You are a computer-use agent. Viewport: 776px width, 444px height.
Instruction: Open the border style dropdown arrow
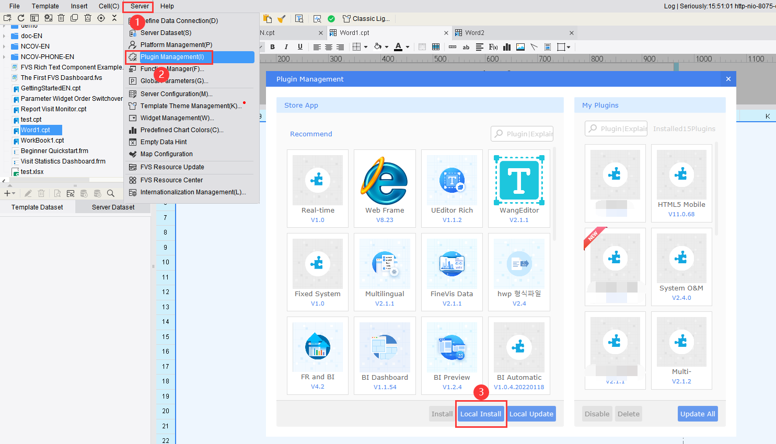point(365,47)
